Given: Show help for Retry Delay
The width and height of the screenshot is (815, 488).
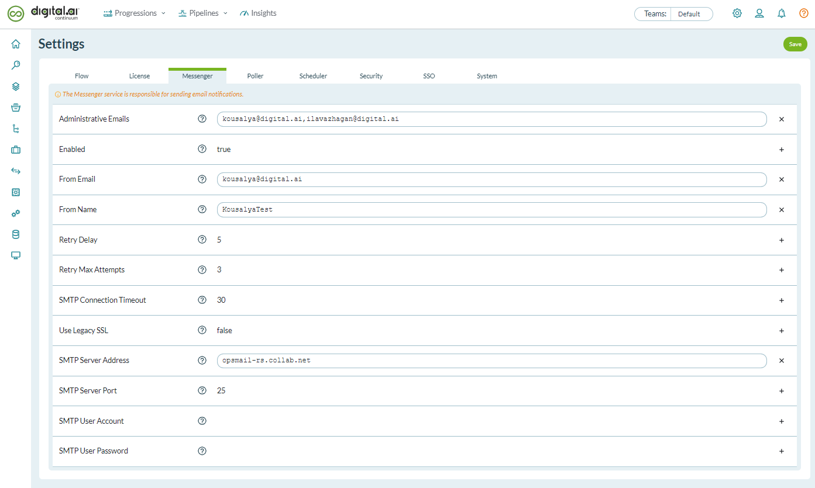Looking at the screenshot, I should tap(202, 240).
